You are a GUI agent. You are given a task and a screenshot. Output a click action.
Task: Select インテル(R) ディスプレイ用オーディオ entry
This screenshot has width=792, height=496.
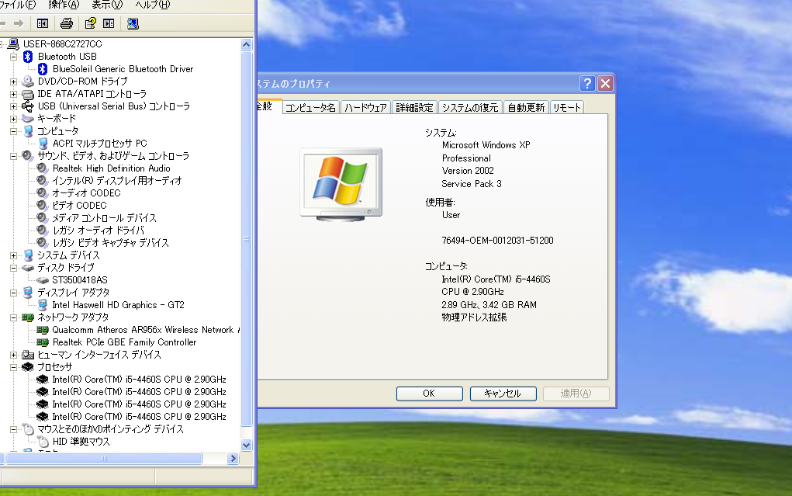(x=116, y=181)
